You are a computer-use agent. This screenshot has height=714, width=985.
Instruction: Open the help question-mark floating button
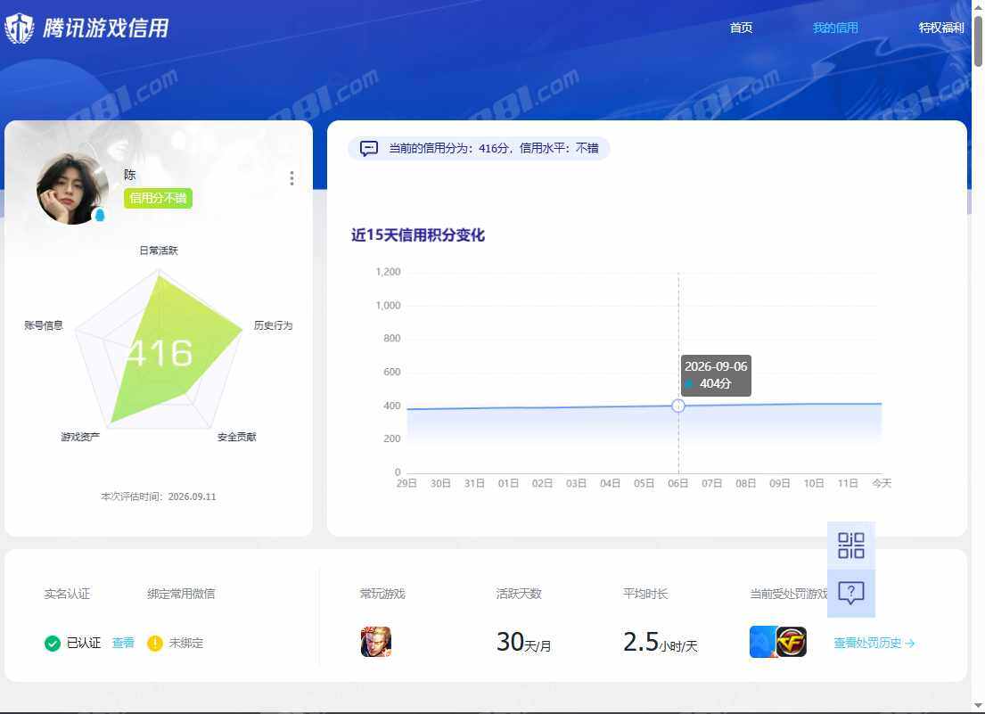tap(850, 593)
